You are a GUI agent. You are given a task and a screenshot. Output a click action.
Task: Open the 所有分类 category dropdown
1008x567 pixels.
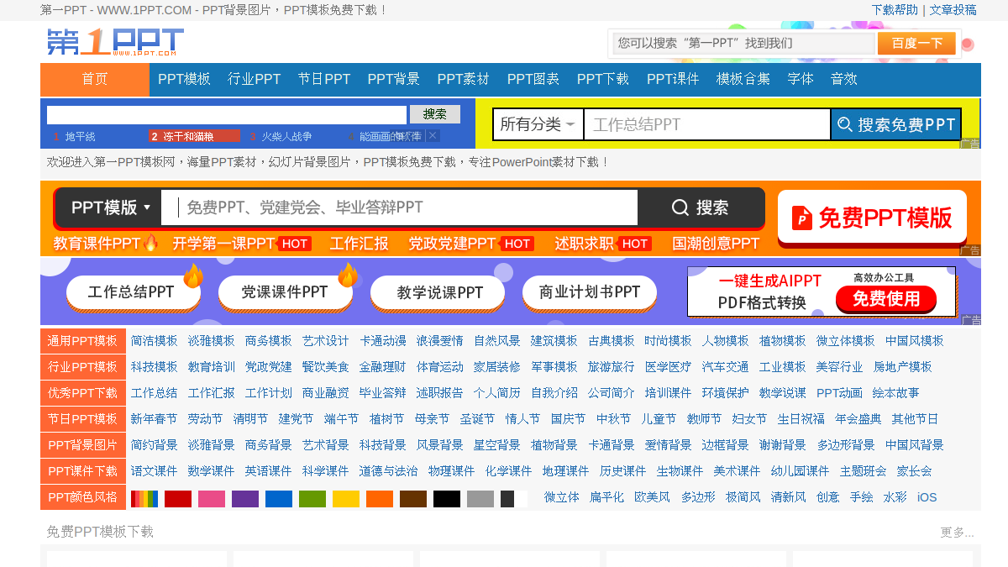pyautogui.click(x=538, y=124)
